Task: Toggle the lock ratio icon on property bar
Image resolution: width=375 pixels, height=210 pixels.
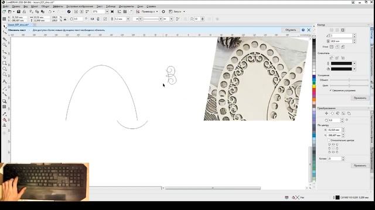Action: [65, 19]
